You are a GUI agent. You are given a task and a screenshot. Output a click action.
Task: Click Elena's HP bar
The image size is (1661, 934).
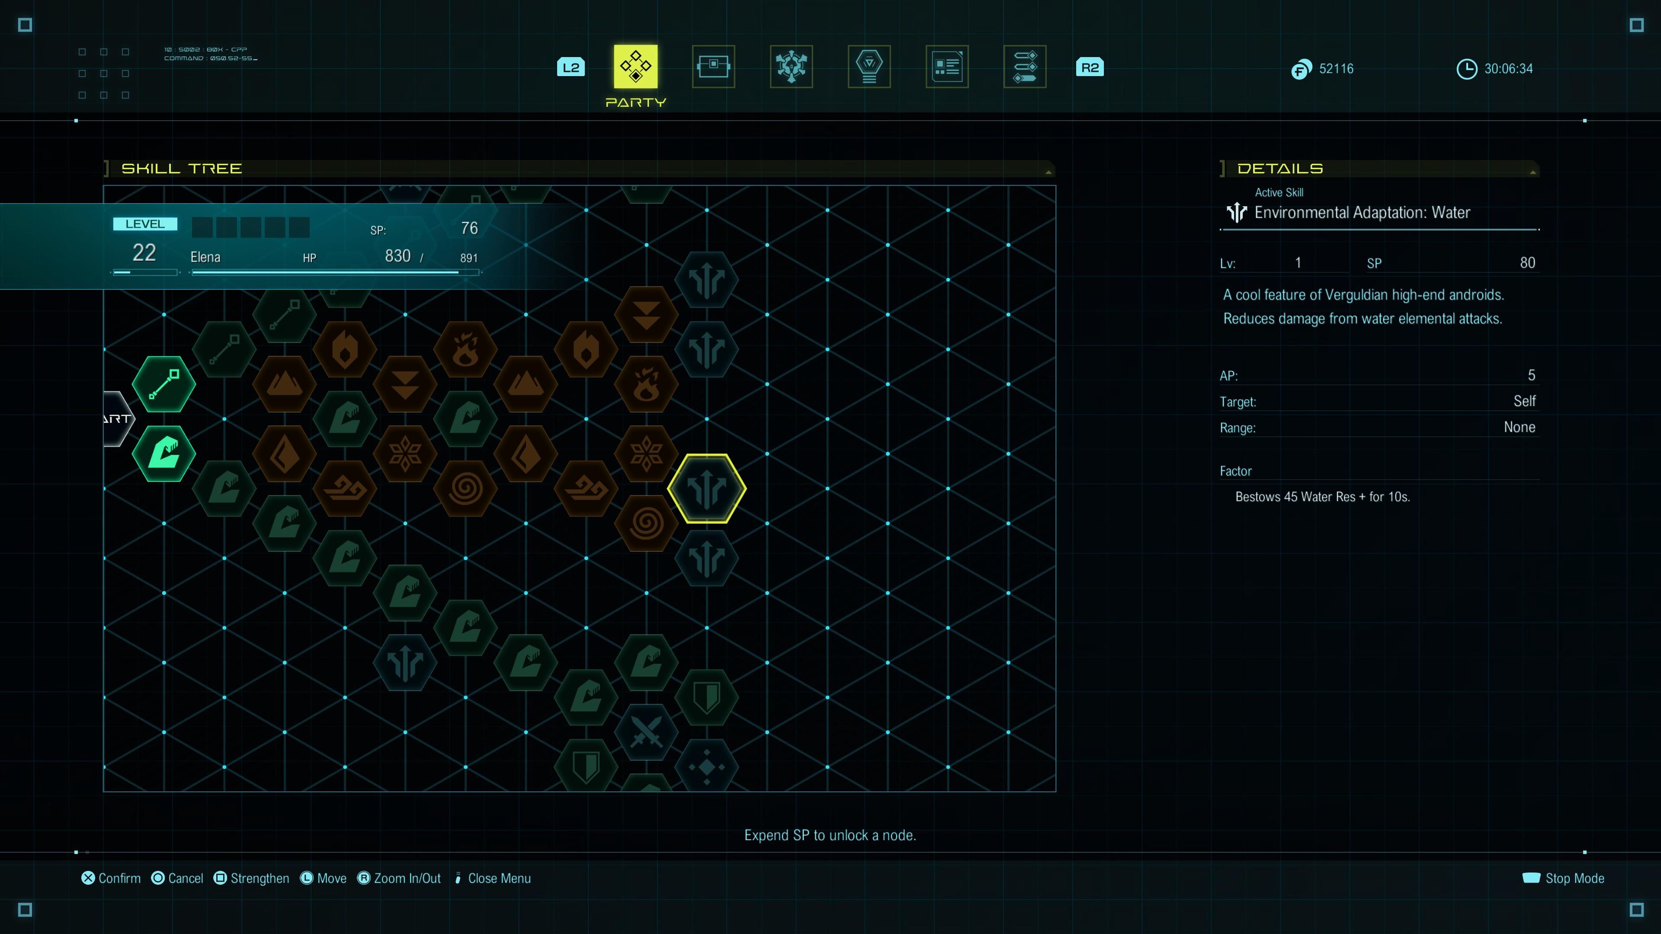335,273
